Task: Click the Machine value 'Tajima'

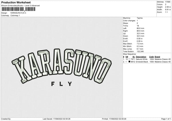Action: click(x=140, y=18)
